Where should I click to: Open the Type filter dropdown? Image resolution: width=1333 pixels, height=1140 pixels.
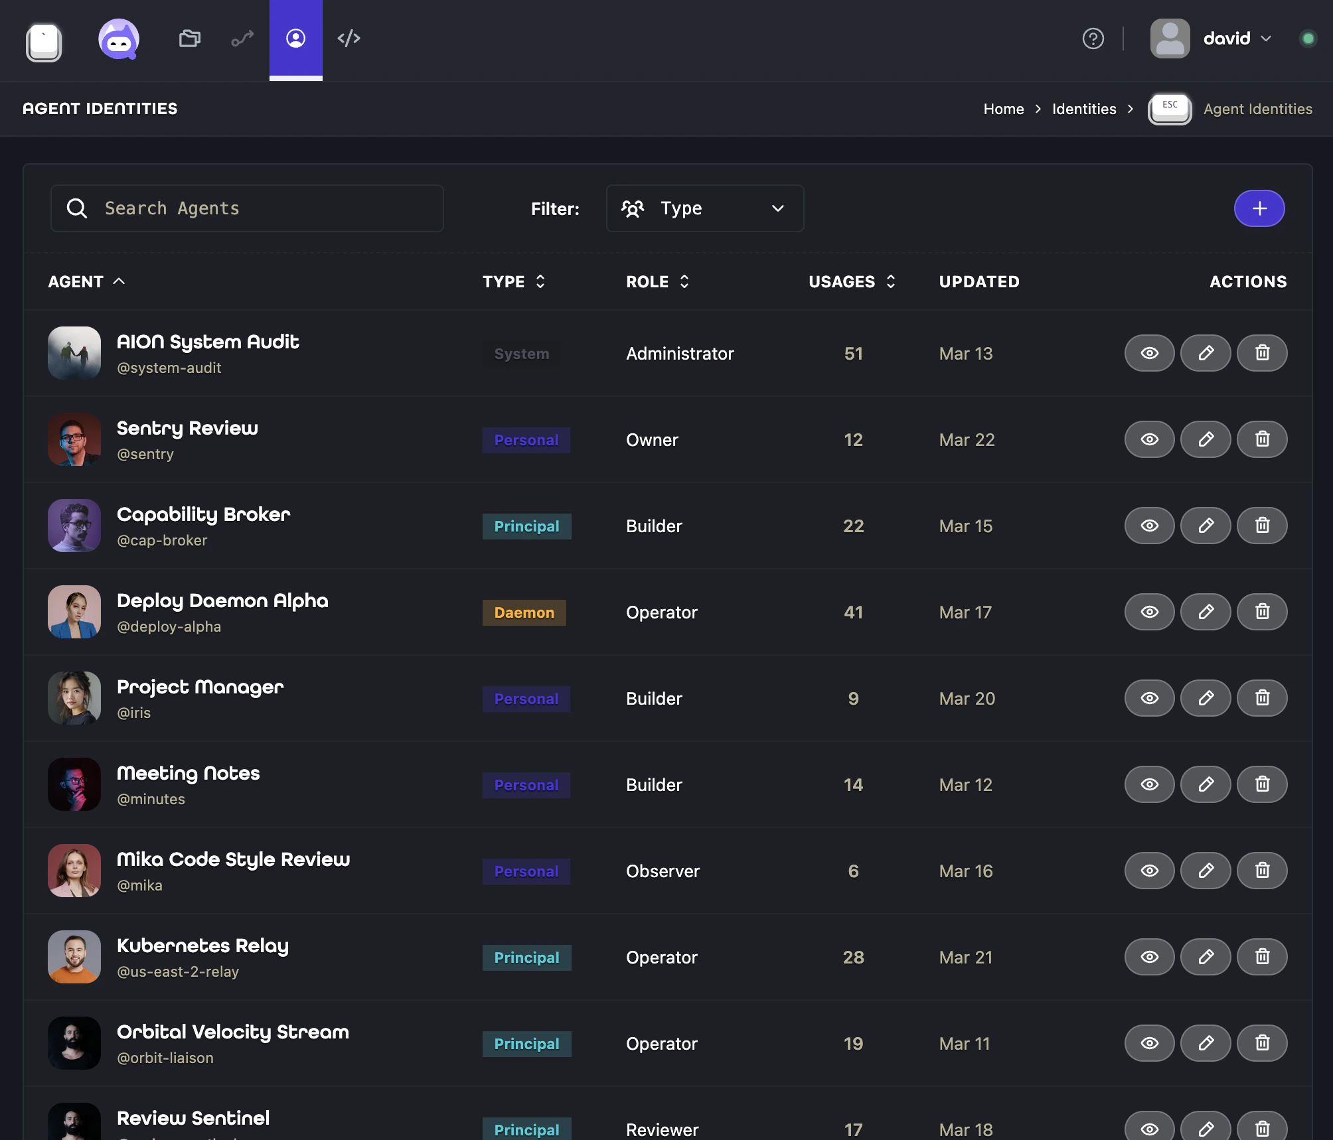pos(705,208)
